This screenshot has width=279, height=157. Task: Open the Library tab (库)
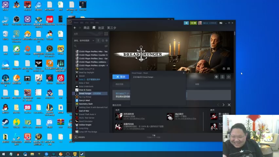click(94, 28)
